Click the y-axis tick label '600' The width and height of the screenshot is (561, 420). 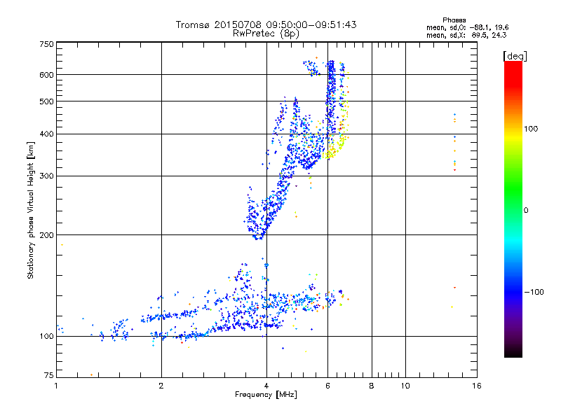[46, 75]
